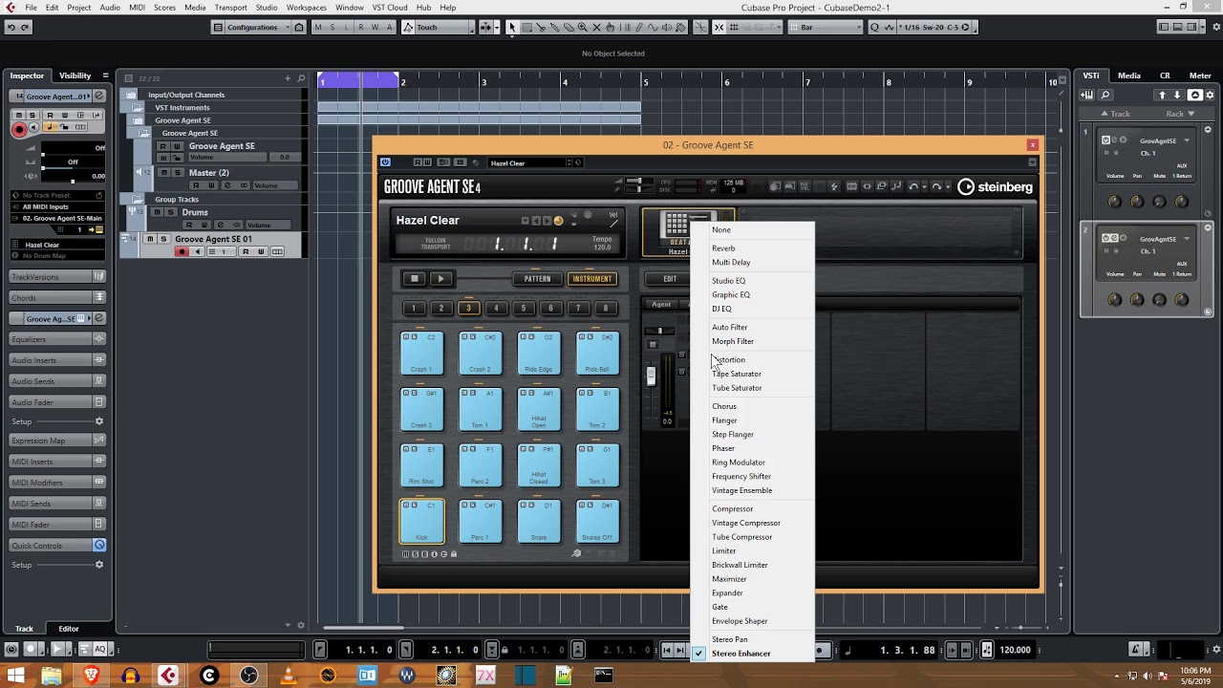
Task: Click the search tracks magnifier icon
Action: [x=301, y=78]
